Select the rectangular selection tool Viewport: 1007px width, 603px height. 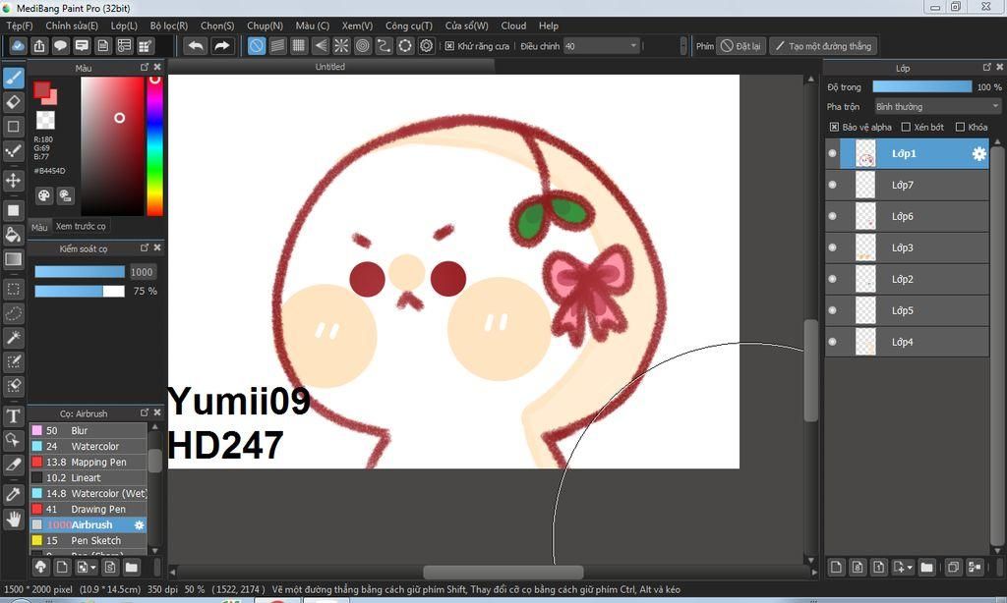coord(14,290)
